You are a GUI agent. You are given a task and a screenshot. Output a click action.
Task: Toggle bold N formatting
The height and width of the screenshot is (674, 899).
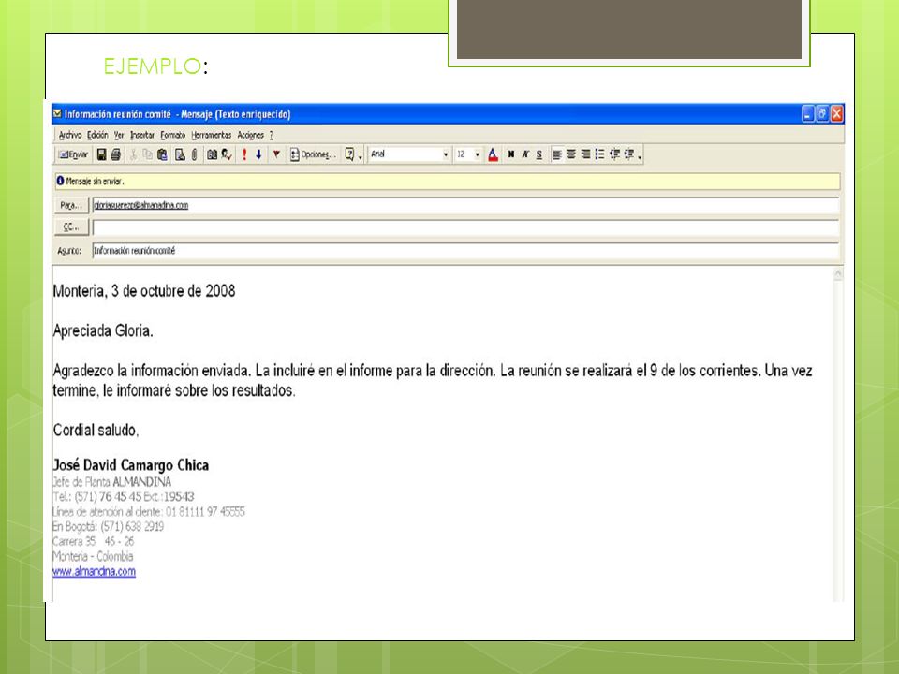pos(511,154)
